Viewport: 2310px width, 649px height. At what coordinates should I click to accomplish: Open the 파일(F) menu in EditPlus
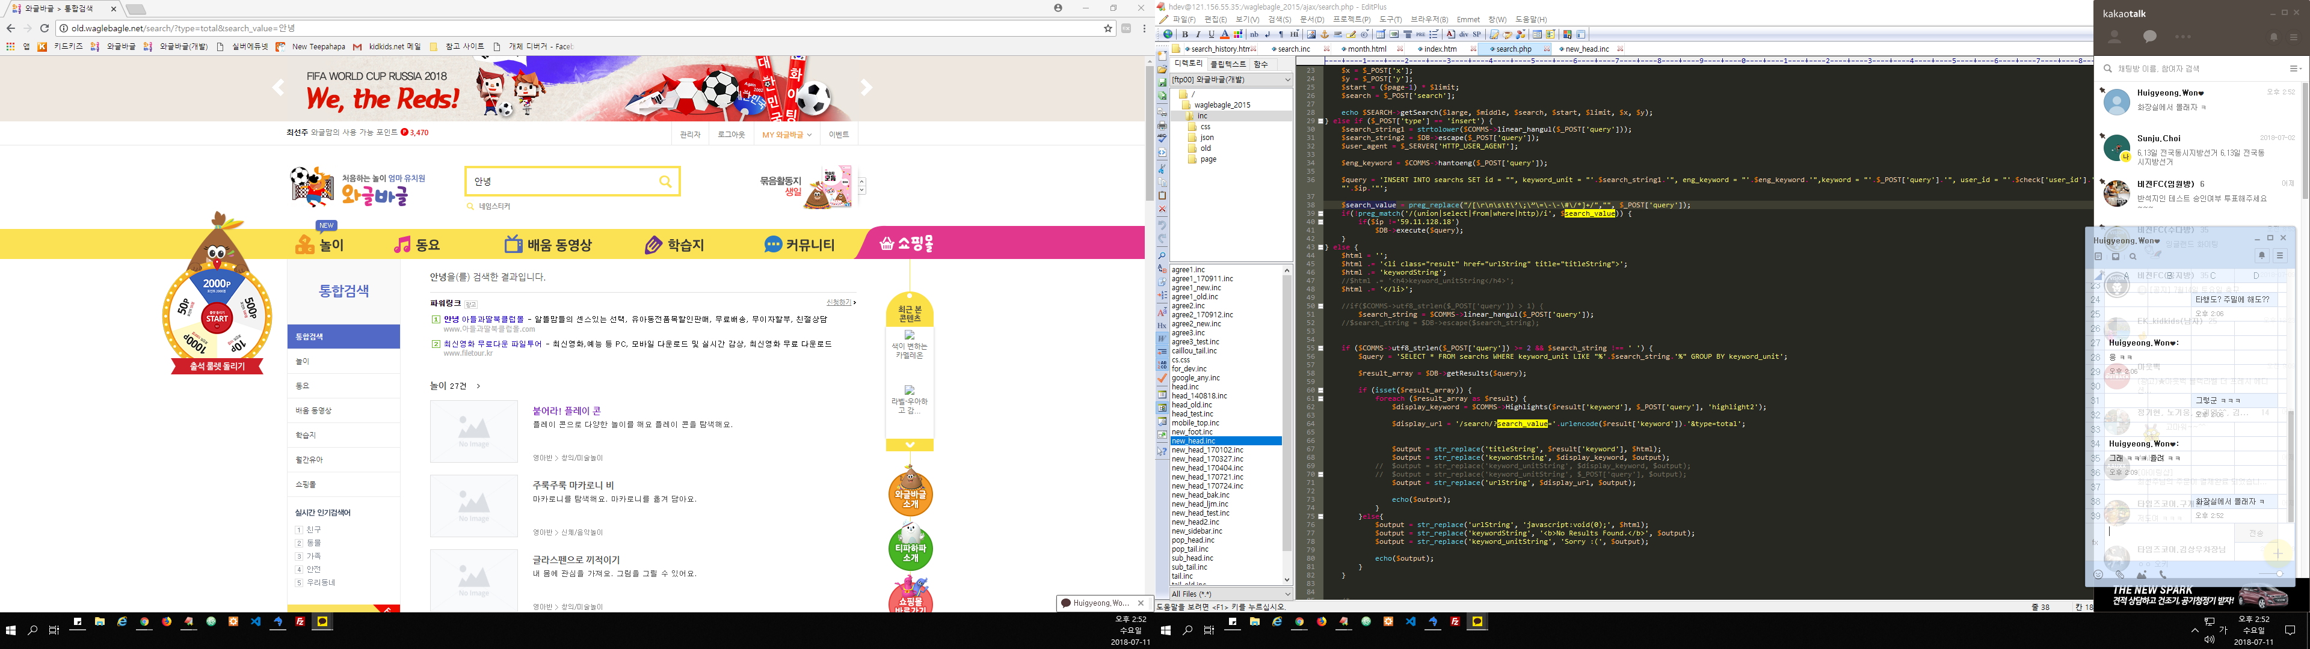click(x=1184, y=19)
